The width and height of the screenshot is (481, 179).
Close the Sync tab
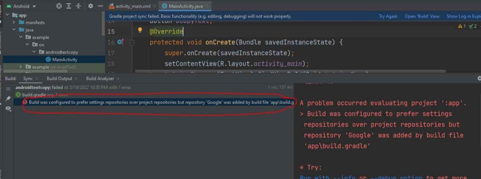pos(36,79)
